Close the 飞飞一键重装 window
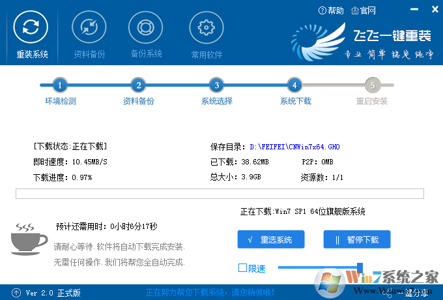This screenshot has height=300, width=443. click(x=435, y=9)
